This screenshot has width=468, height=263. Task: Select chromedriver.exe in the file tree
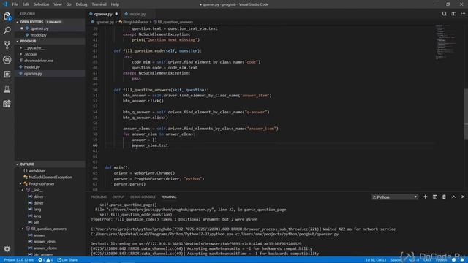(x=50, y=61)
